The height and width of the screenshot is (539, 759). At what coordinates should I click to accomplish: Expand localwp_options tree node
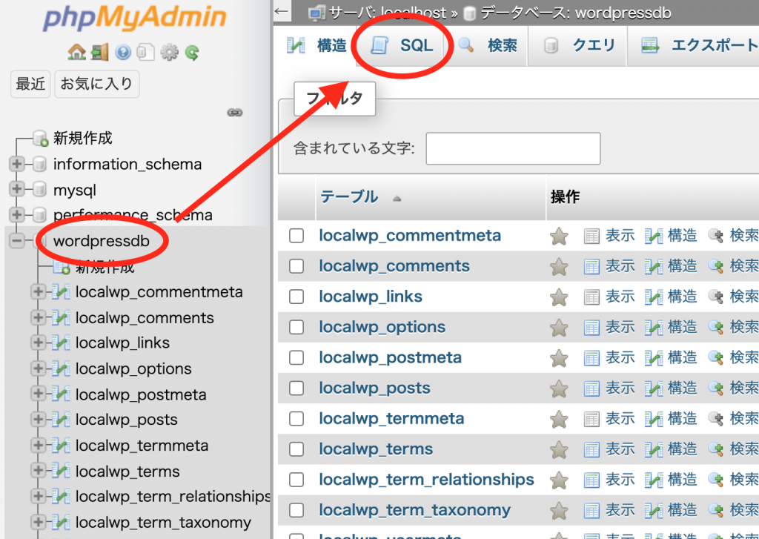tap(38, 368)
